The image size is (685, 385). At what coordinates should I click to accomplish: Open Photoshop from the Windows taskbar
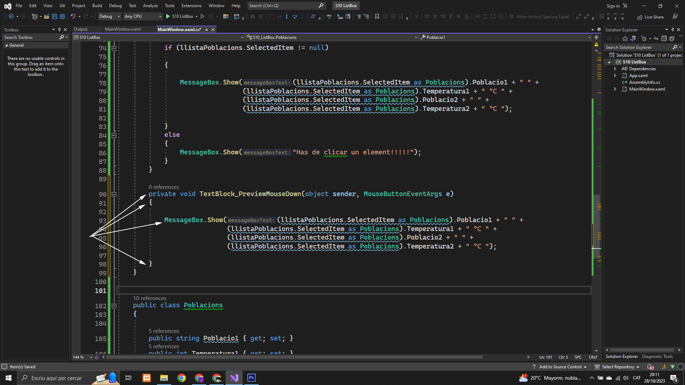coord(251,378)
